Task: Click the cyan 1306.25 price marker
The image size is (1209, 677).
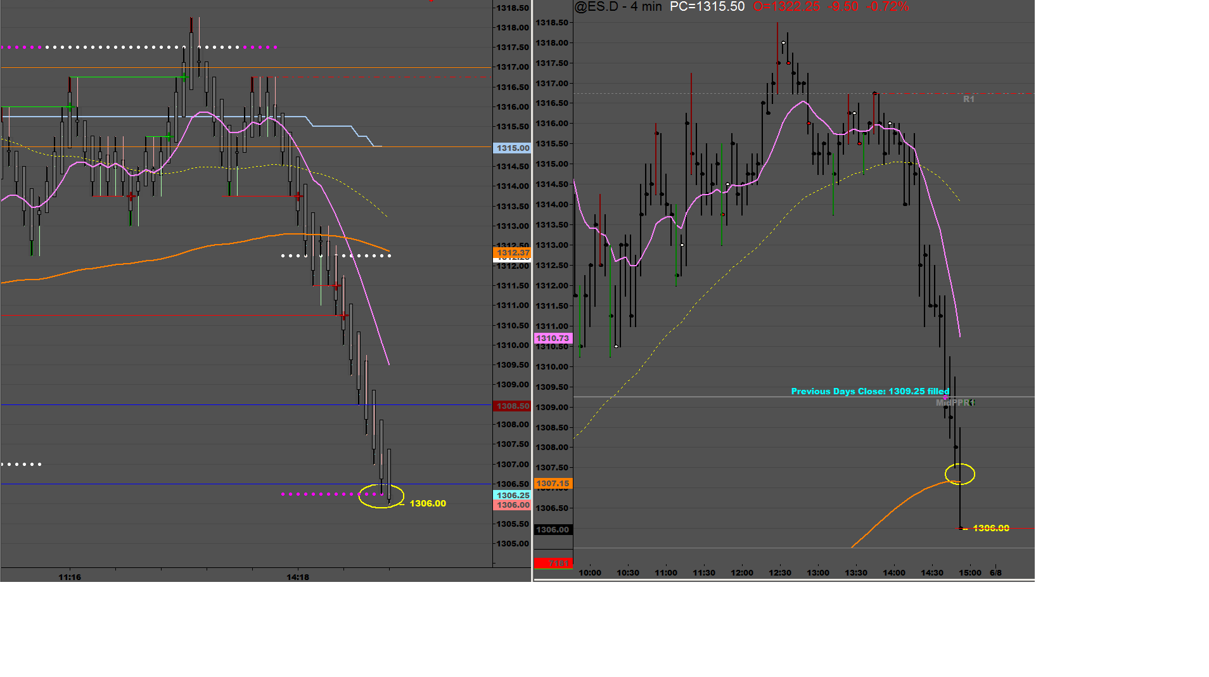Action: coord(512,496)
